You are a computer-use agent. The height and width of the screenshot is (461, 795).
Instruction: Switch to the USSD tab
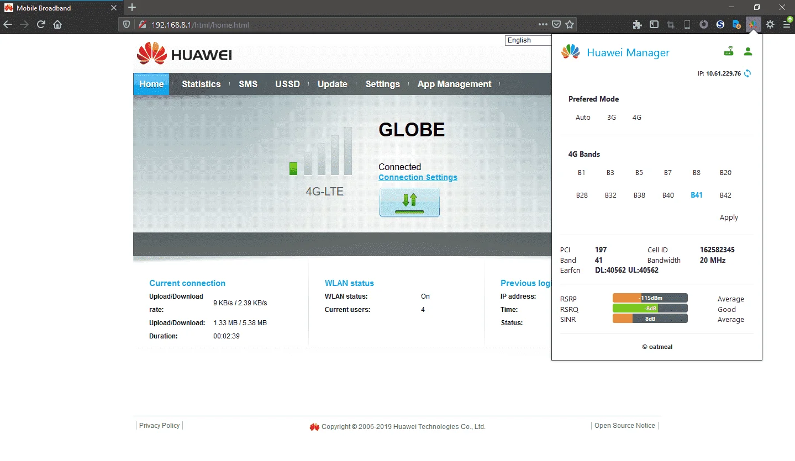coord(287,84)
